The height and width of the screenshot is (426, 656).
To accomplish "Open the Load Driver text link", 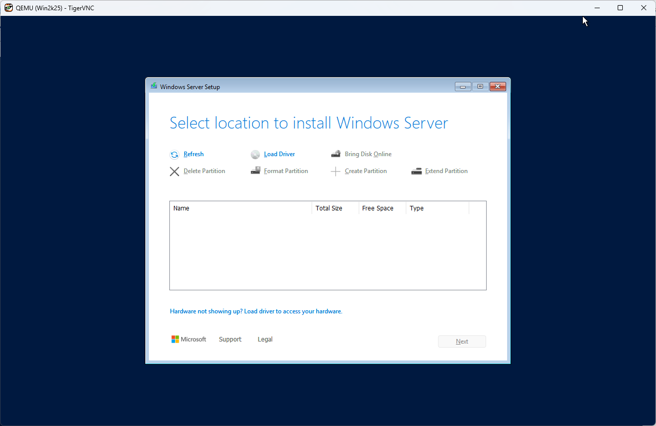I will [x=279, y=154].
